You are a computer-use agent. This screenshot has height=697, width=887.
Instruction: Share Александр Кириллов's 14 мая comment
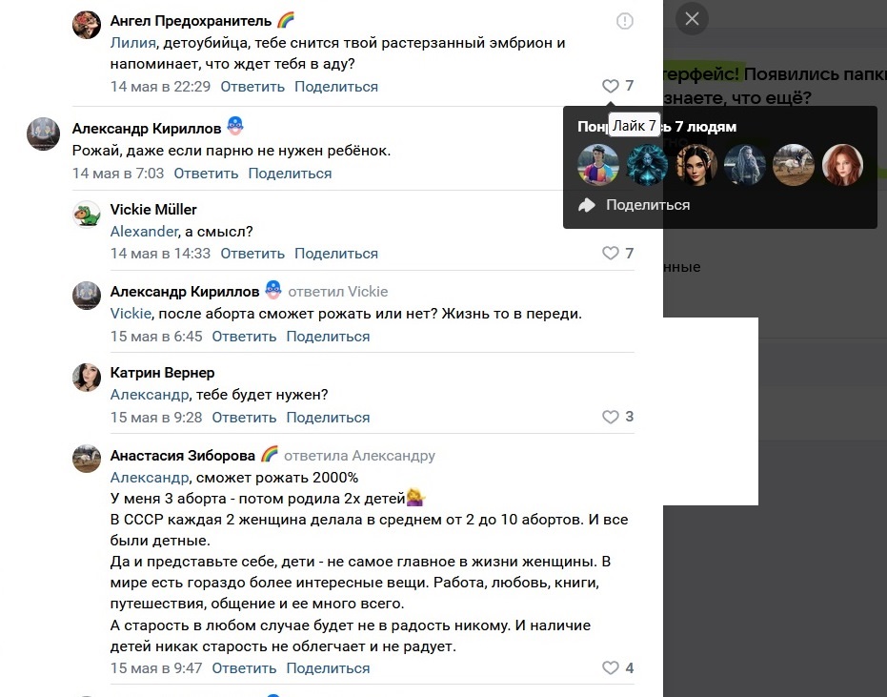290,174
